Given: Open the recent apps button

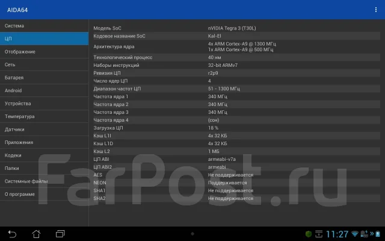Looking at the screenshot, I should pos(60,234).
